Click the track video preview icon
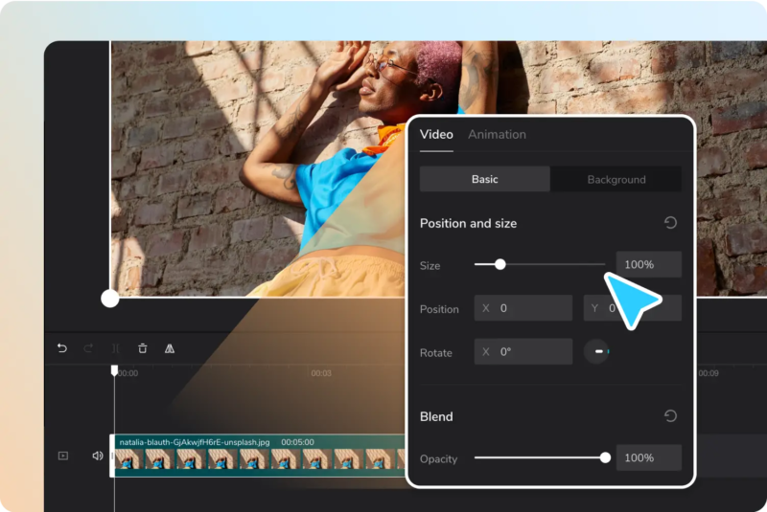Screen dimensions: 767x512 point(63,456)
